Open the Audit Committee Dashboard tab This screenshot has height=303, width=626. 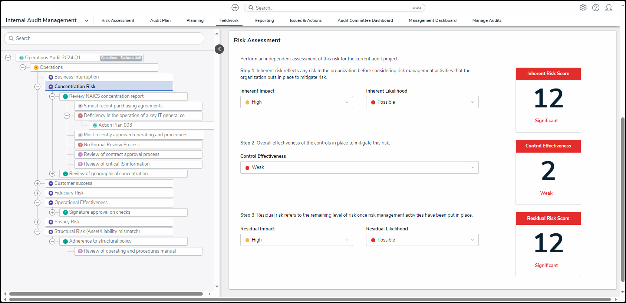pyautogui.click(x=365, y=21)
